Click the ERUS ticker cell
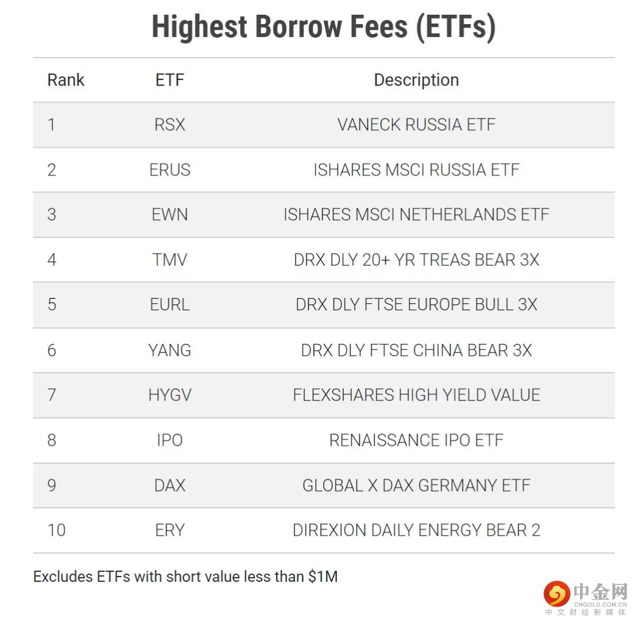 170,170
